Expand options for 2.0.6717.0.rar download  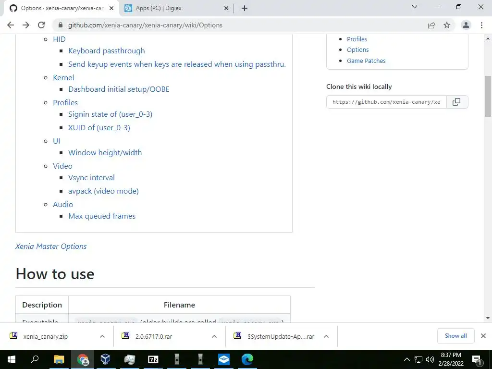pyautogui.click(x=214, y=336)
